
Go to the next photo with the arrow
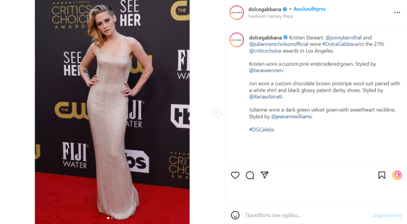(x=216, y=112)
